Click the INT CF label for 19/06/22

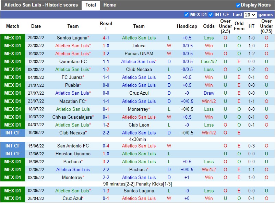click(13, 133)
